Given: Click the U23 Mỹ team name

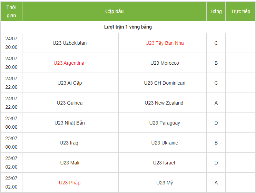Looking at the screenshot, I should point(165,183).
